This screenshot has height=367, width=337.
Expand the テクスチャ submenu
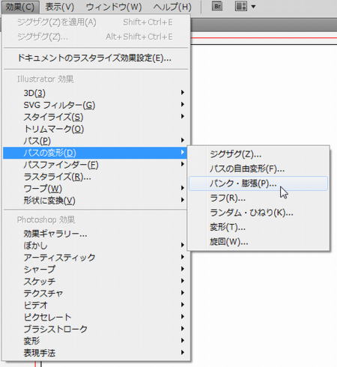[x=96, y=293]
